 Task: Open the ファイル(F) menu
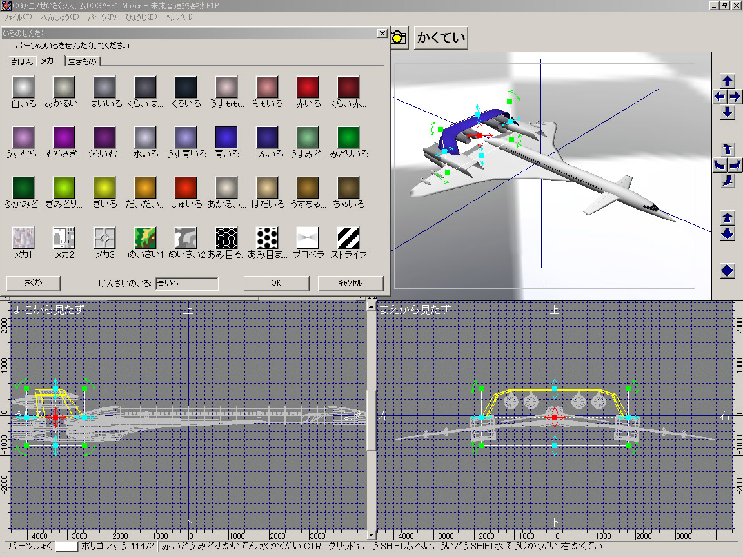[x=17, y=17]
